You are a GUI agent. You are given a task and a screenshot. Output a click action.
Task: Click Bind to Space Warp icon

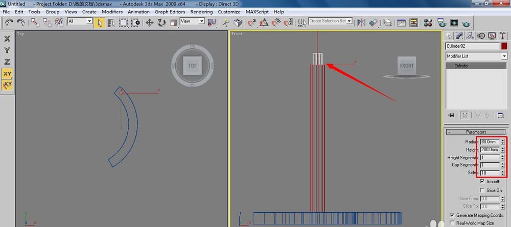pos(59,22)
